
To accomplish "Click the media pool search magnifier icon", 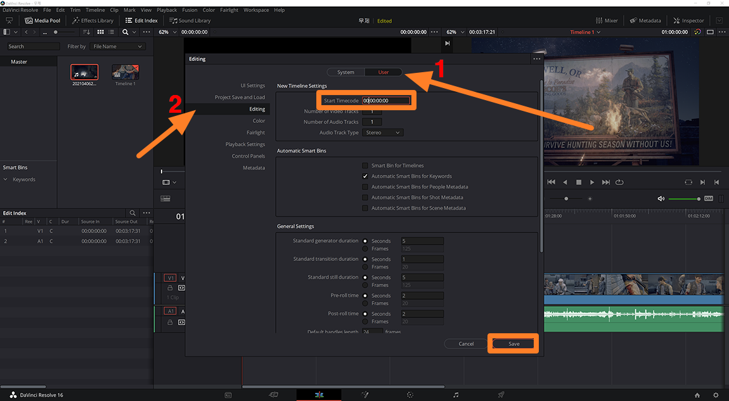I will coord(125,32).
